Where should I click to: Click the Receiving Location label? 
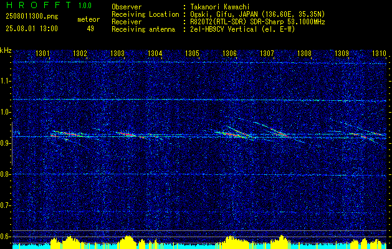click(x=145, y=14)
